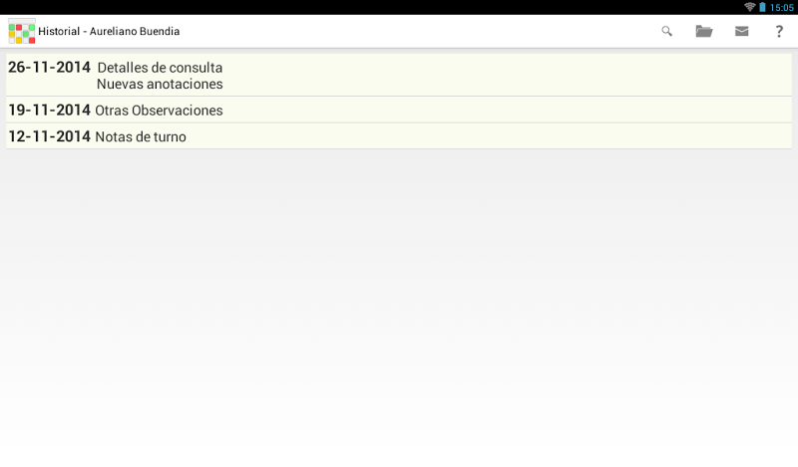Tap the 15:05 clock in status bar
The height and width of the screenshot is (467, 798).
[782, 7]
